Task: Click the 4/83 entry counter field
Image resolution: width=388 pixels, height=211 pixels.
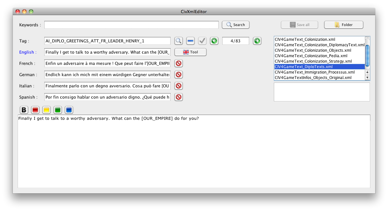Action: tap(235, 41)
